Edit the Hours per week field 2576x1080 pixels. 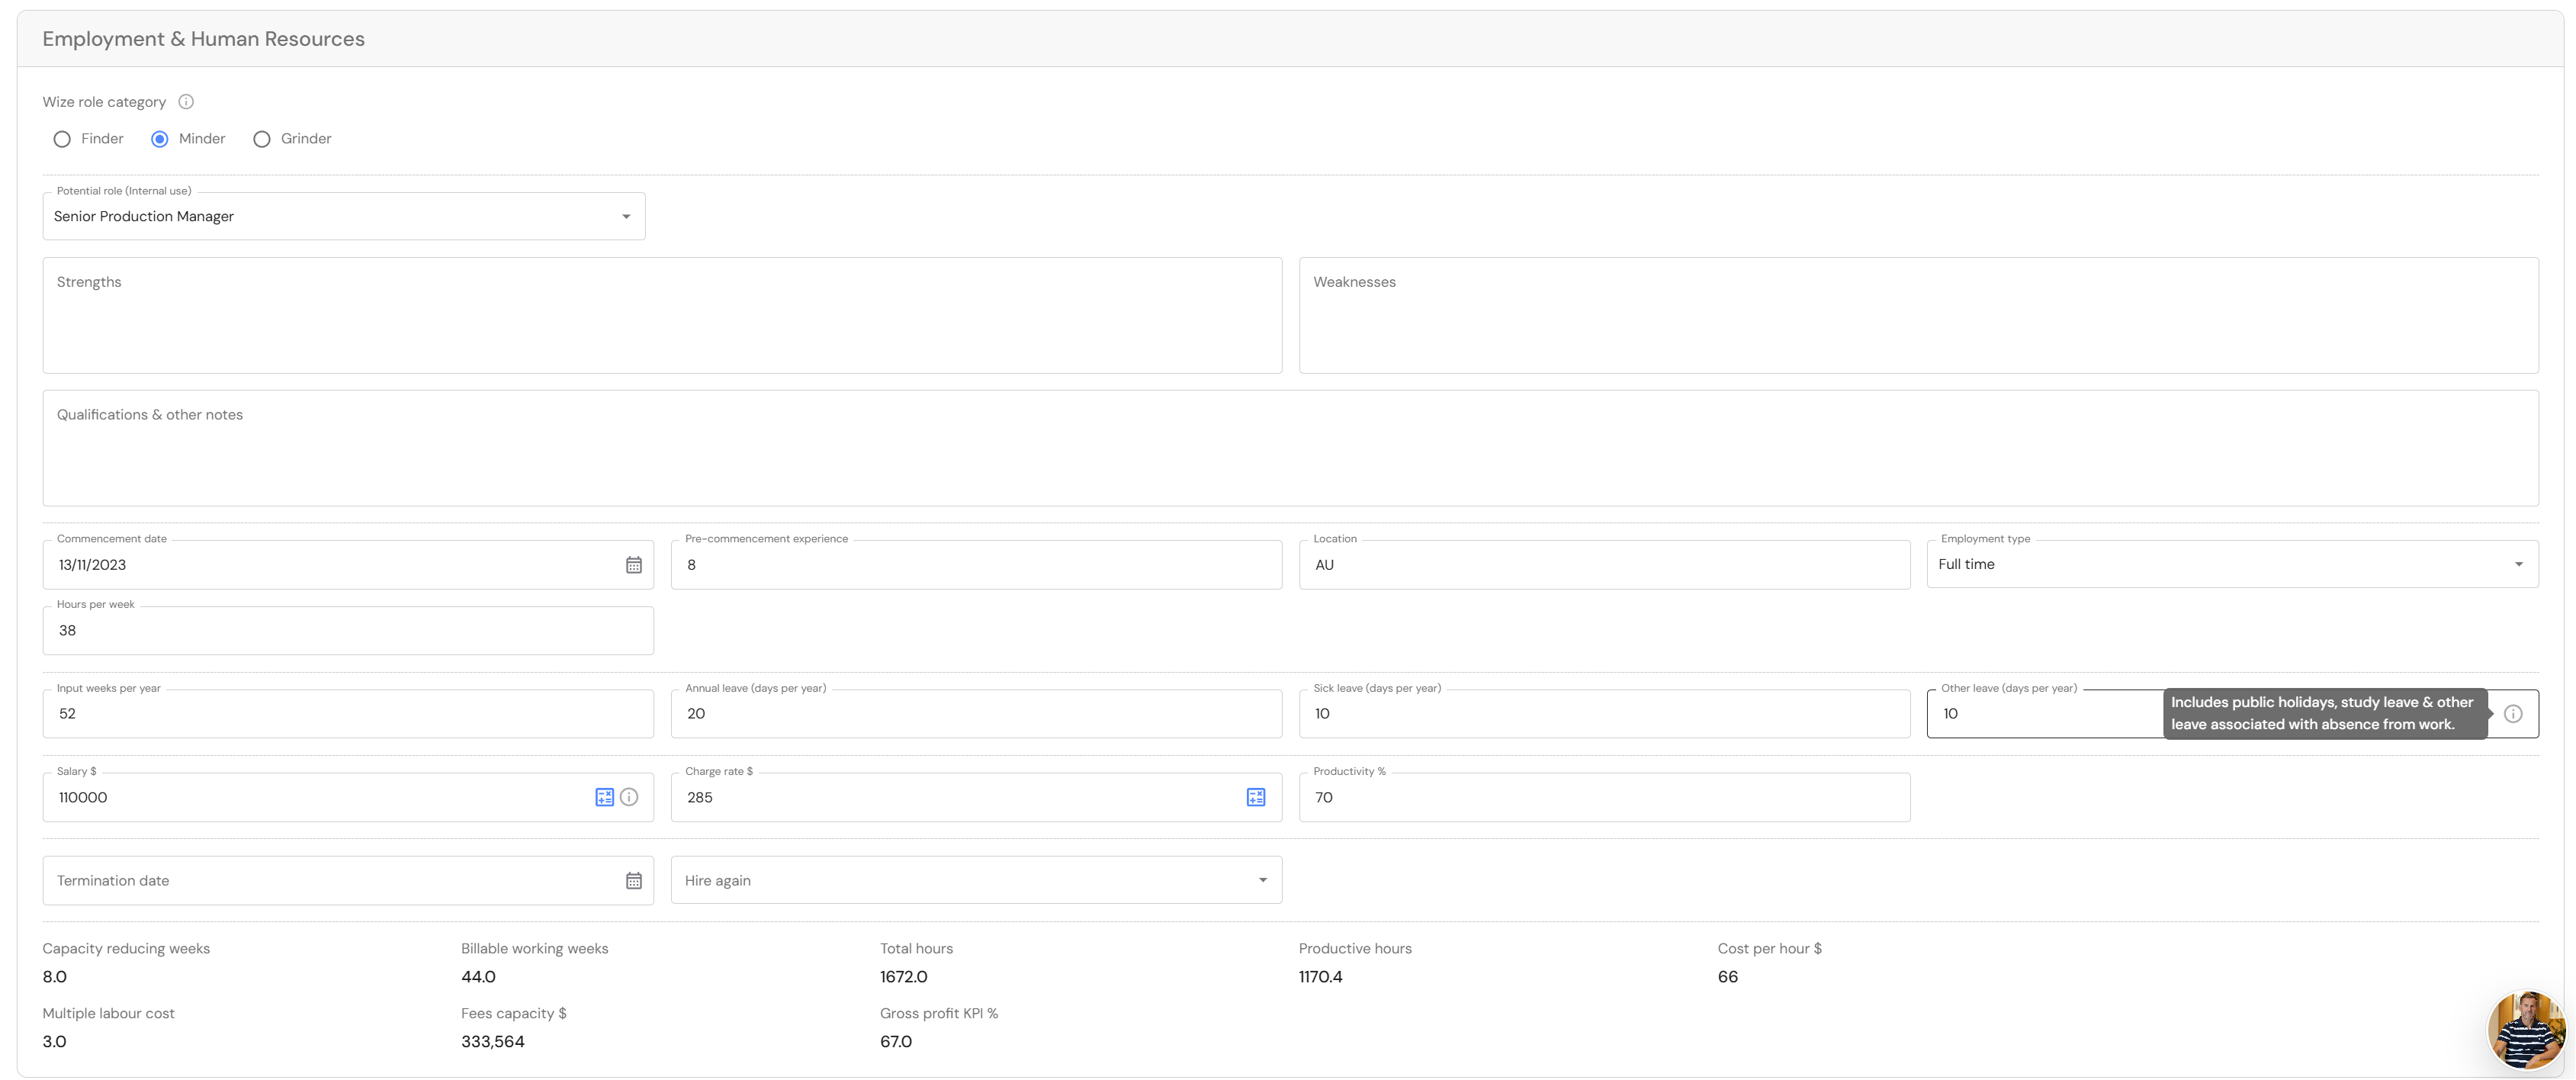(348, 631)
